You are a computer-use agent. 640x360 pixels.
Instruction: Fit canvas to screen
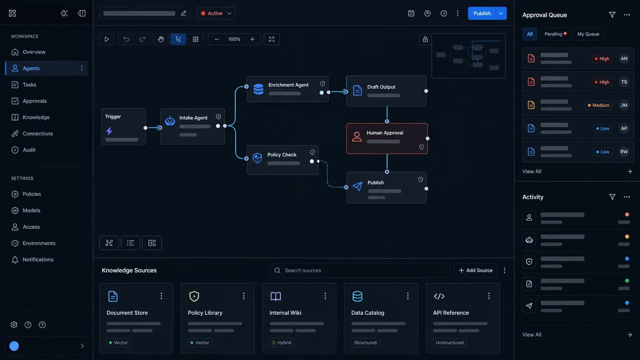coord(272,39)
